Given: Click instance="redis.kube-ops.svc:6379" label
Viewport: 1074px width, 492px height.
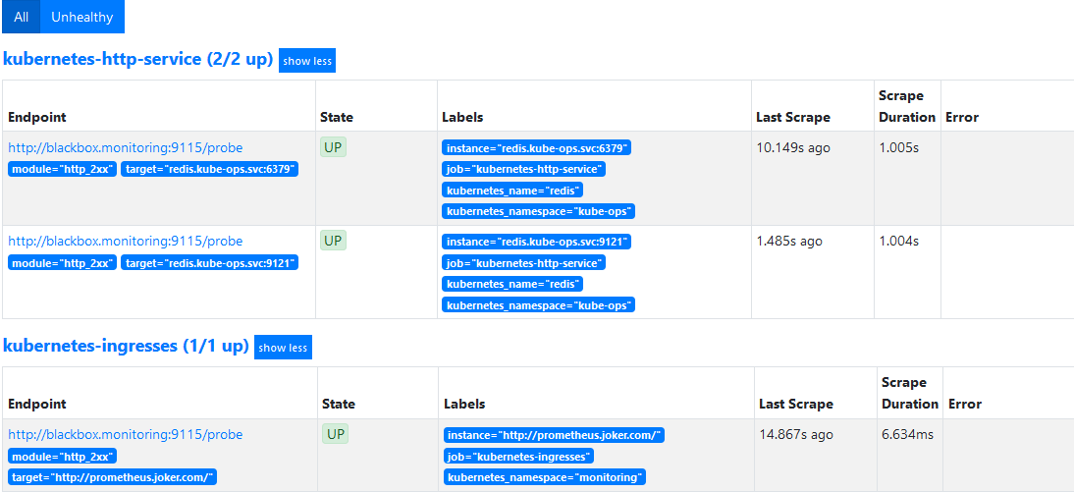Looking at the screenshot, I should pyautogui.click(x=536, y=148).
